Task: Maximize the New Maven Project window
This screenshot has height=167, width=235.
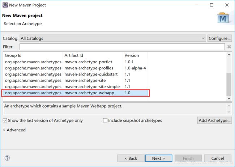Action: pos(211,5)
